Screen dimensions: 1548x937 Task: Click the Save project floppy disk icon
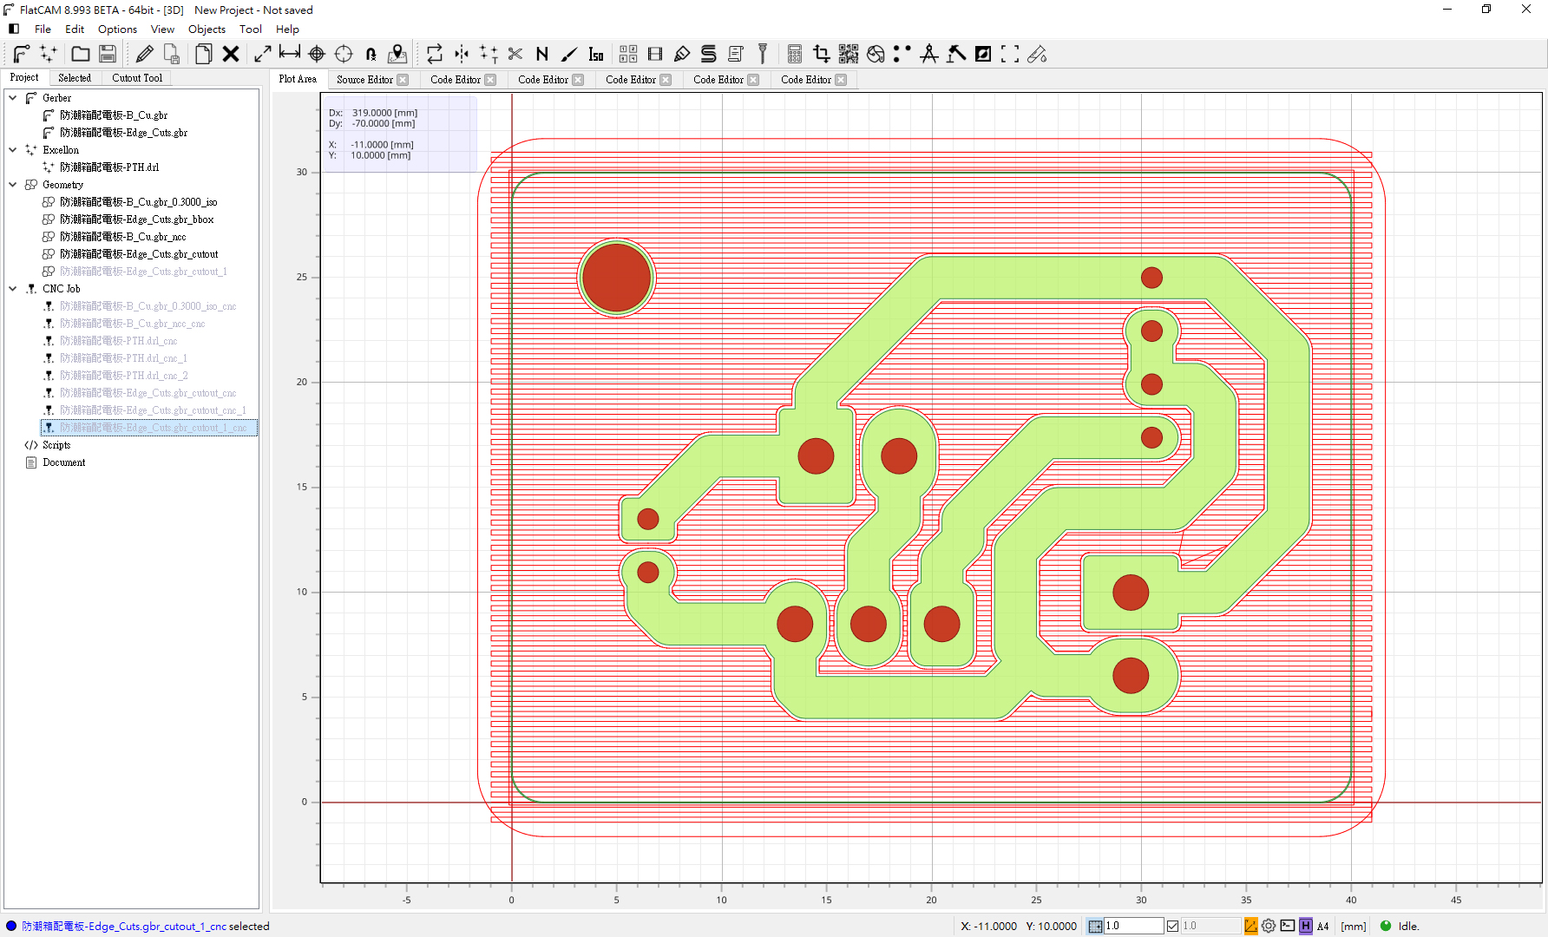point(108,54)
